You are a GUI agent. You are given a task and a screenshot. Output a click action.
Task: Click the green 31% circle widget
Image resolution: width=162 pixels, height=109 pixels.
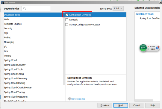[143, 48]
